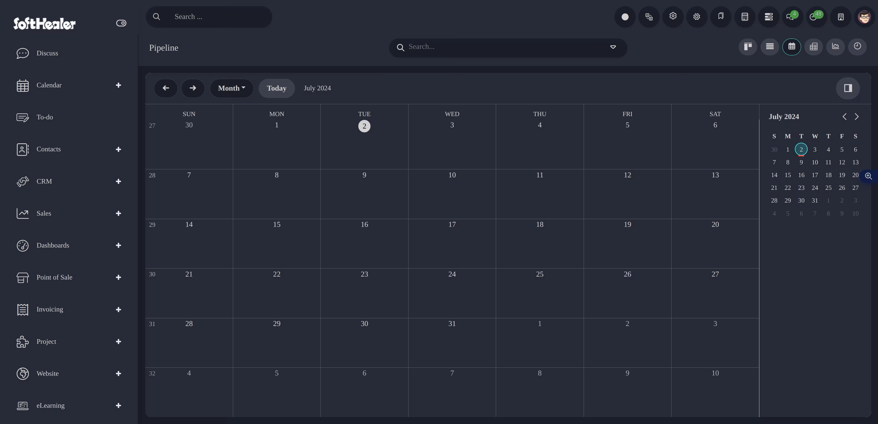Open Dashboards in sidebar
878x424 pixels.
pyautogui.click(x=53, y=245)
